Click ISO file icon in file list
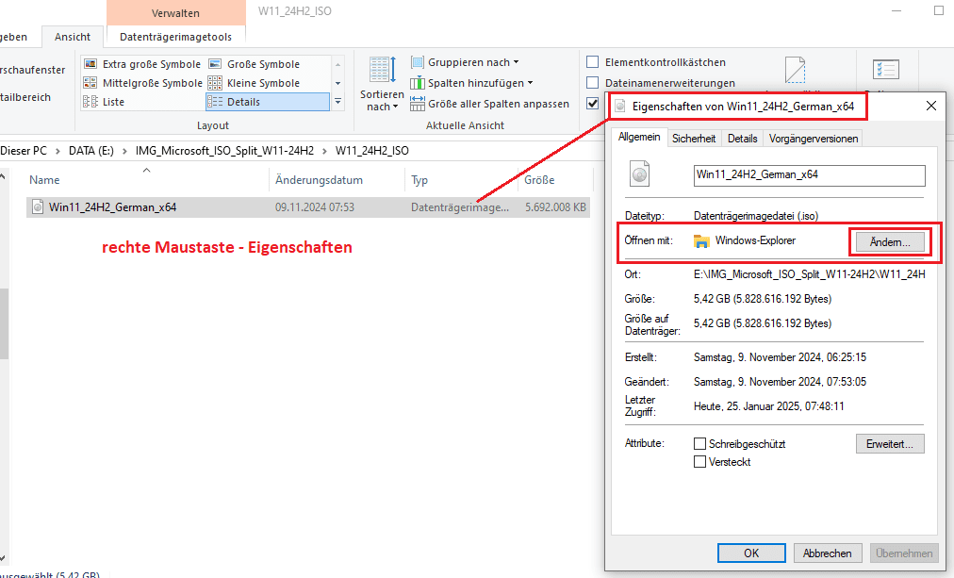 point(37,206)
